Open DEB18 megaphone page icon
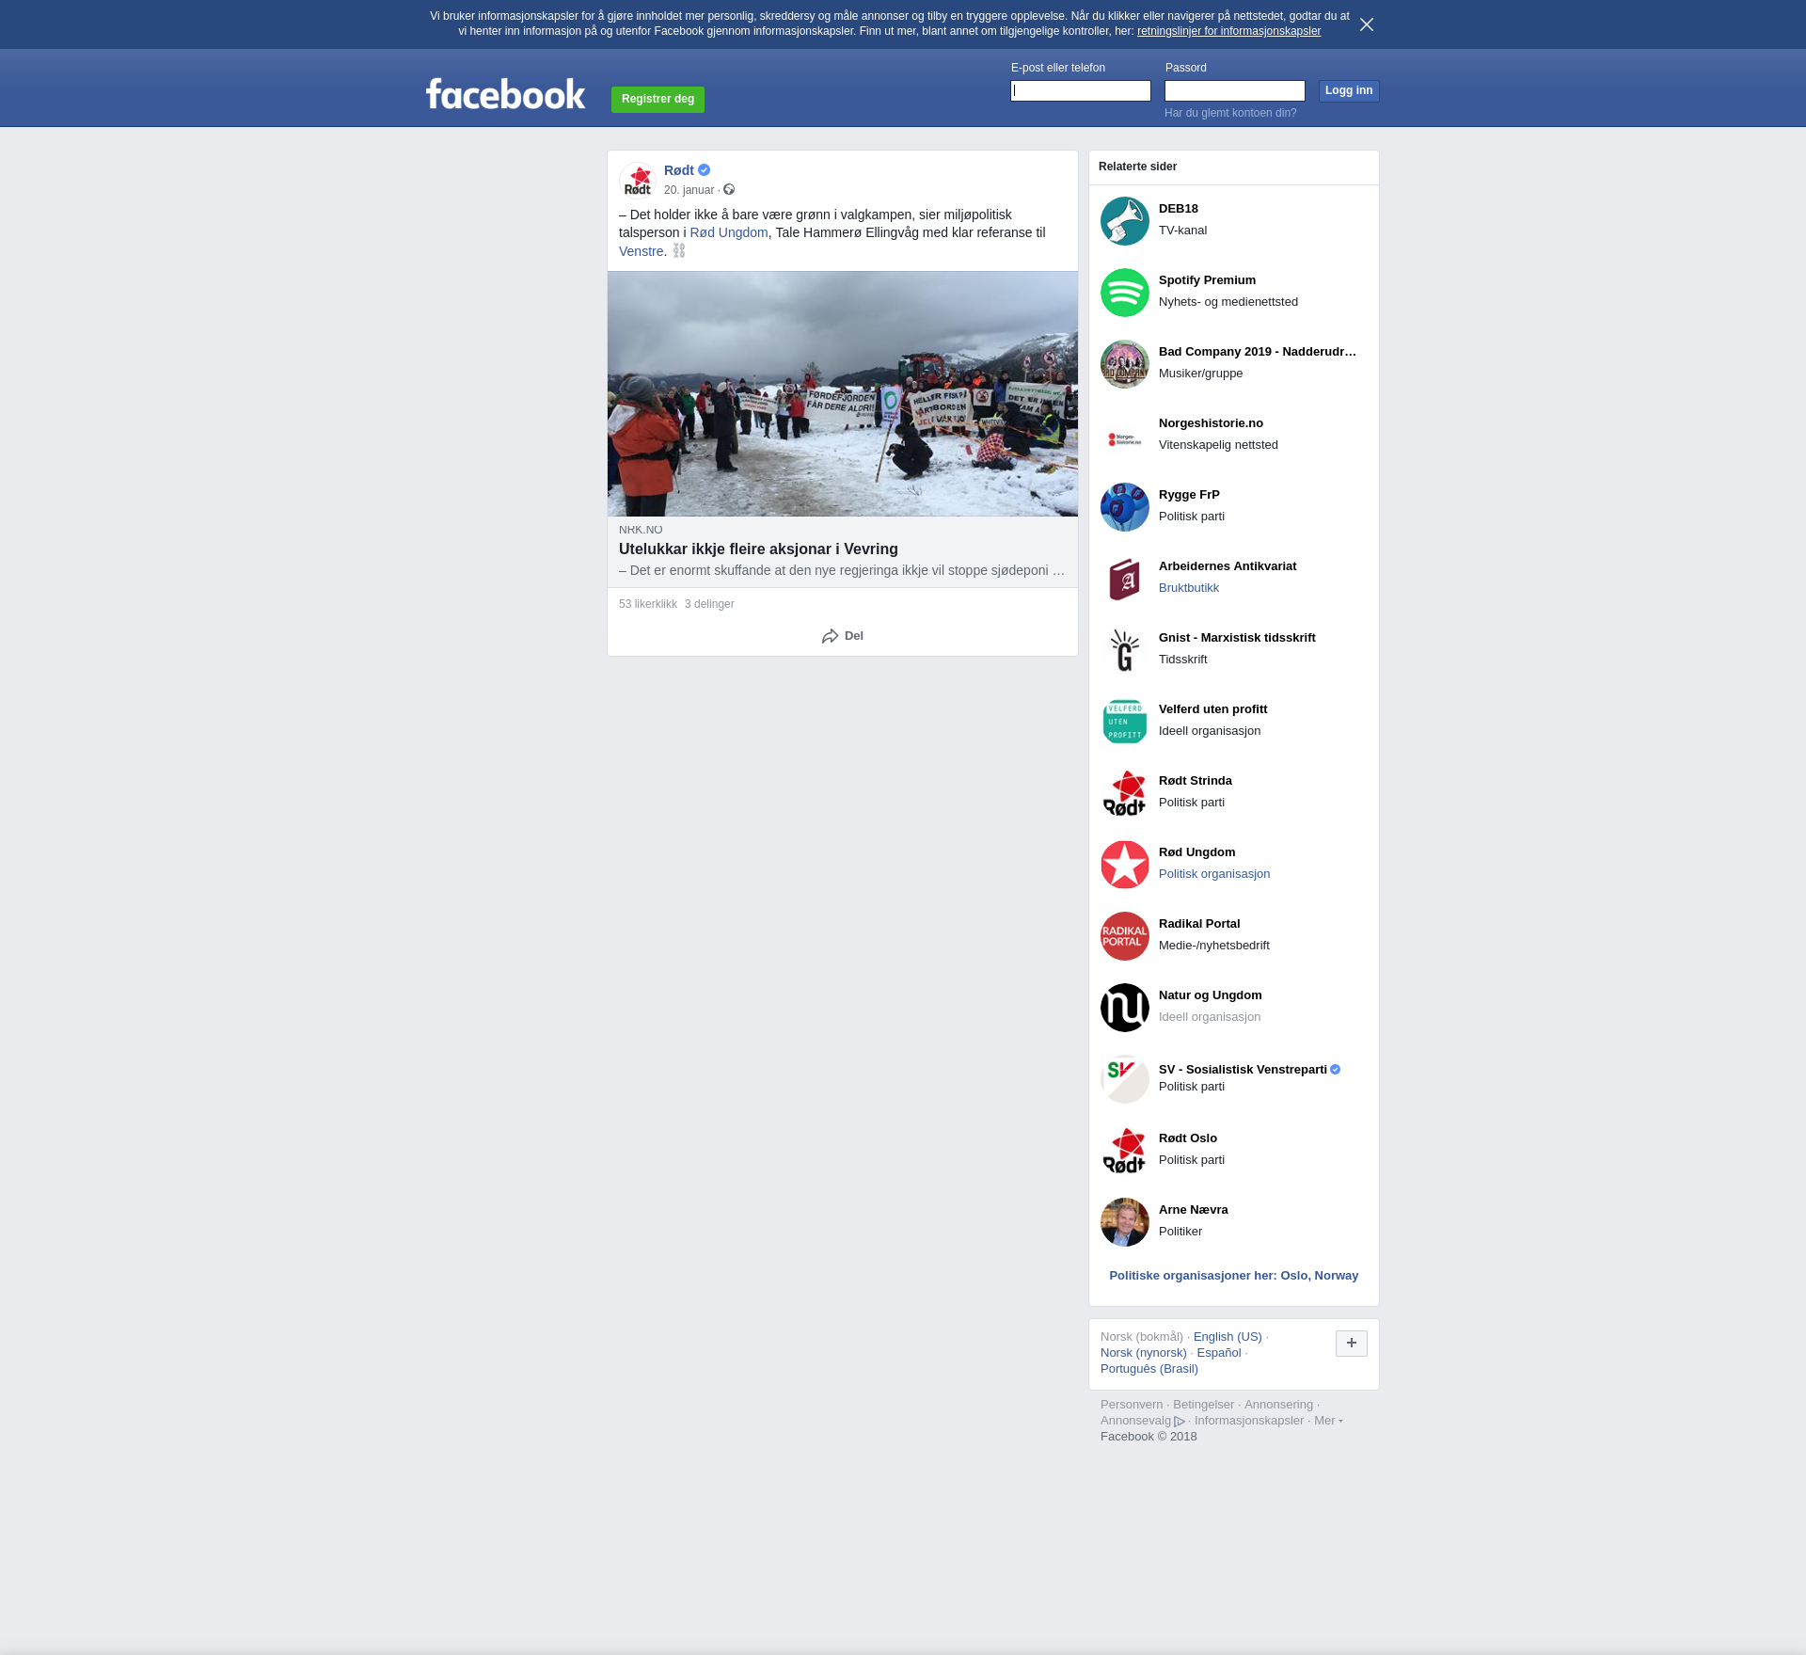1806x1655 pixels. click(1125, 221)
